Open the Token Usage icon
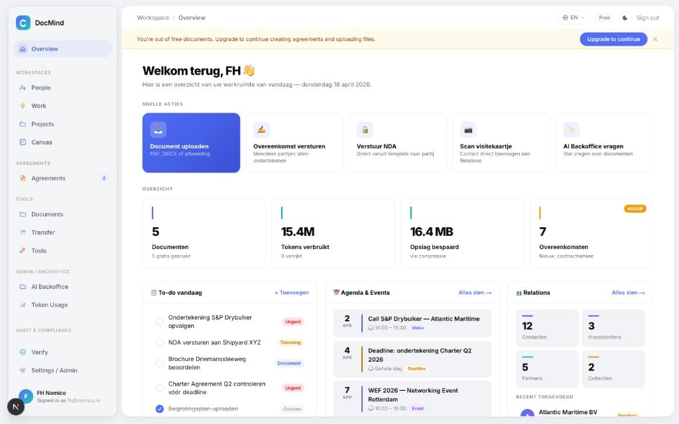This screenshot has width=679, height=424. pos(24,305)
